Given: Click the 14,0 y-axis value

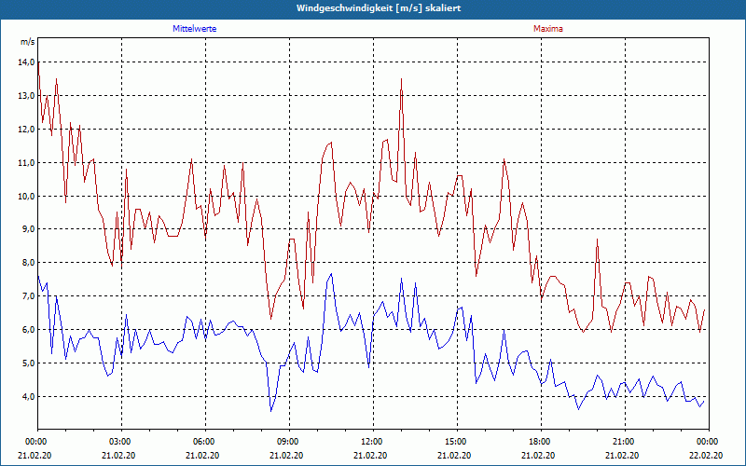Looking at the screenshot, I should click(x=27, y=62).
